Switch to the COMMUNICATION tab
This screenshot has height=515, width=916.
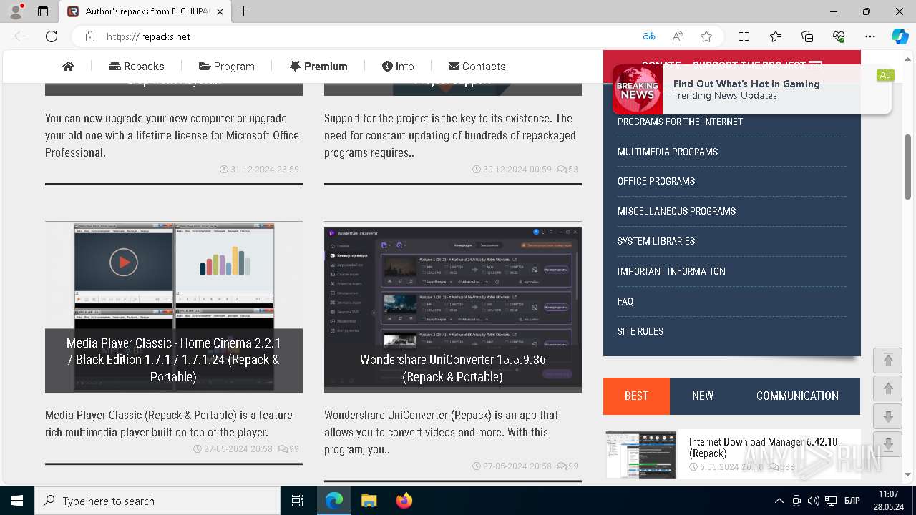tap(797, 396)
